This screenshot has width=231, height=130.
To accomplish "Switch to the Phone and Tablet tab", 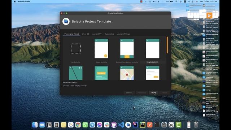I will tap(71, 34).
